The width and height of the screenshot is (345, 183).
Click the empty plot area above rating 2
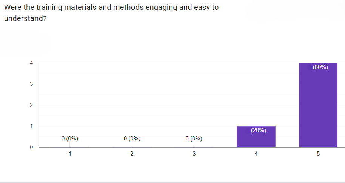[x=132, y=98]
